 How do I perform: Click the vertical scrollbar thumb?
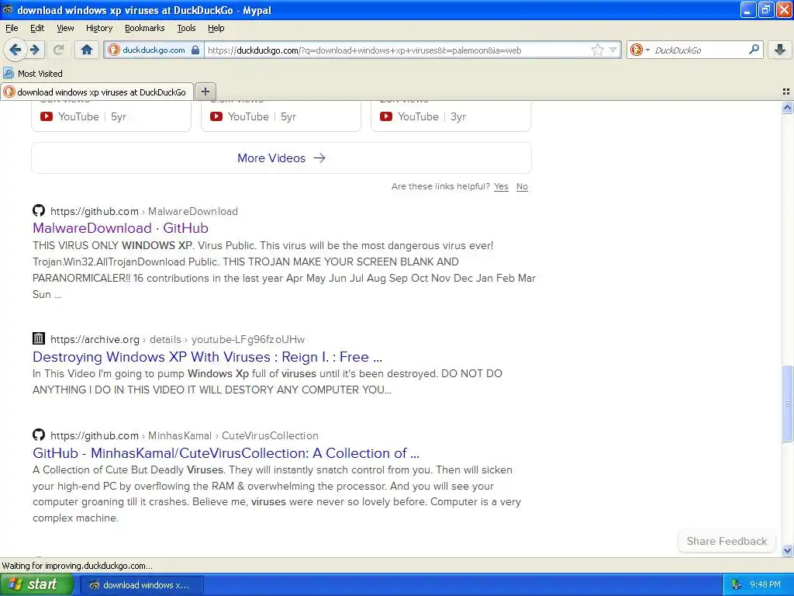click(787, 404)
